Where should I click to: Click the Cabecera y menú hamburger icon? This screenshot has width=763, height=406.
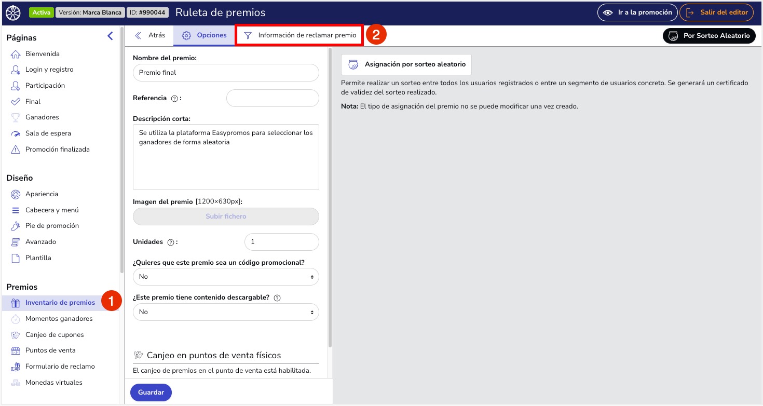(16, 210)
